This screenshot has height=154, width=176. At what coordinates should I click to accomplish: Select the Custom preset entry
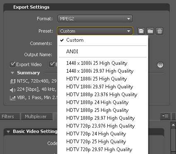click(x=103, y=40)
